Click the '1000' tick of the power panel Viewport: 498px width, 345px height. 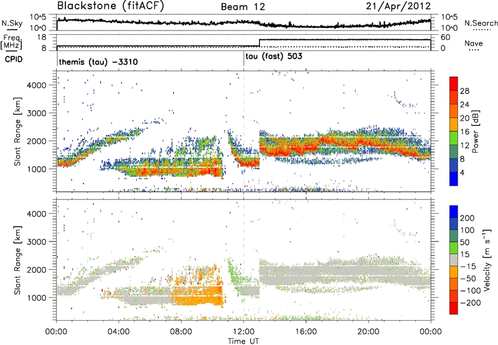(37, 169)
